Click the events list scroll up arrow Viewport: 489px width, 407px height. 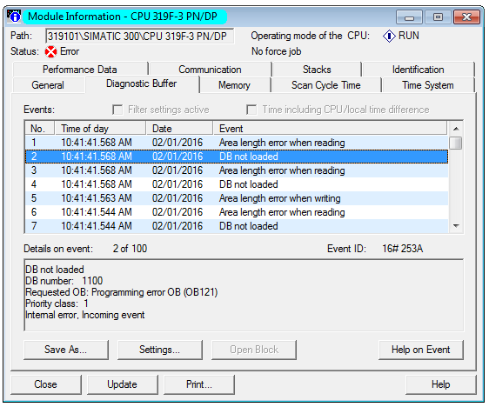(x=456, y=129)
